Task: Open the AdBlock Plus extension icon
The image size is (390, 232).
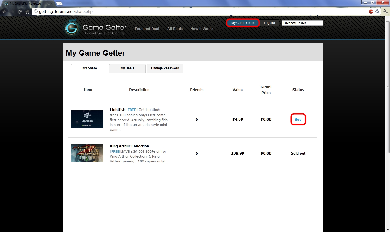Action: point(371,12)
